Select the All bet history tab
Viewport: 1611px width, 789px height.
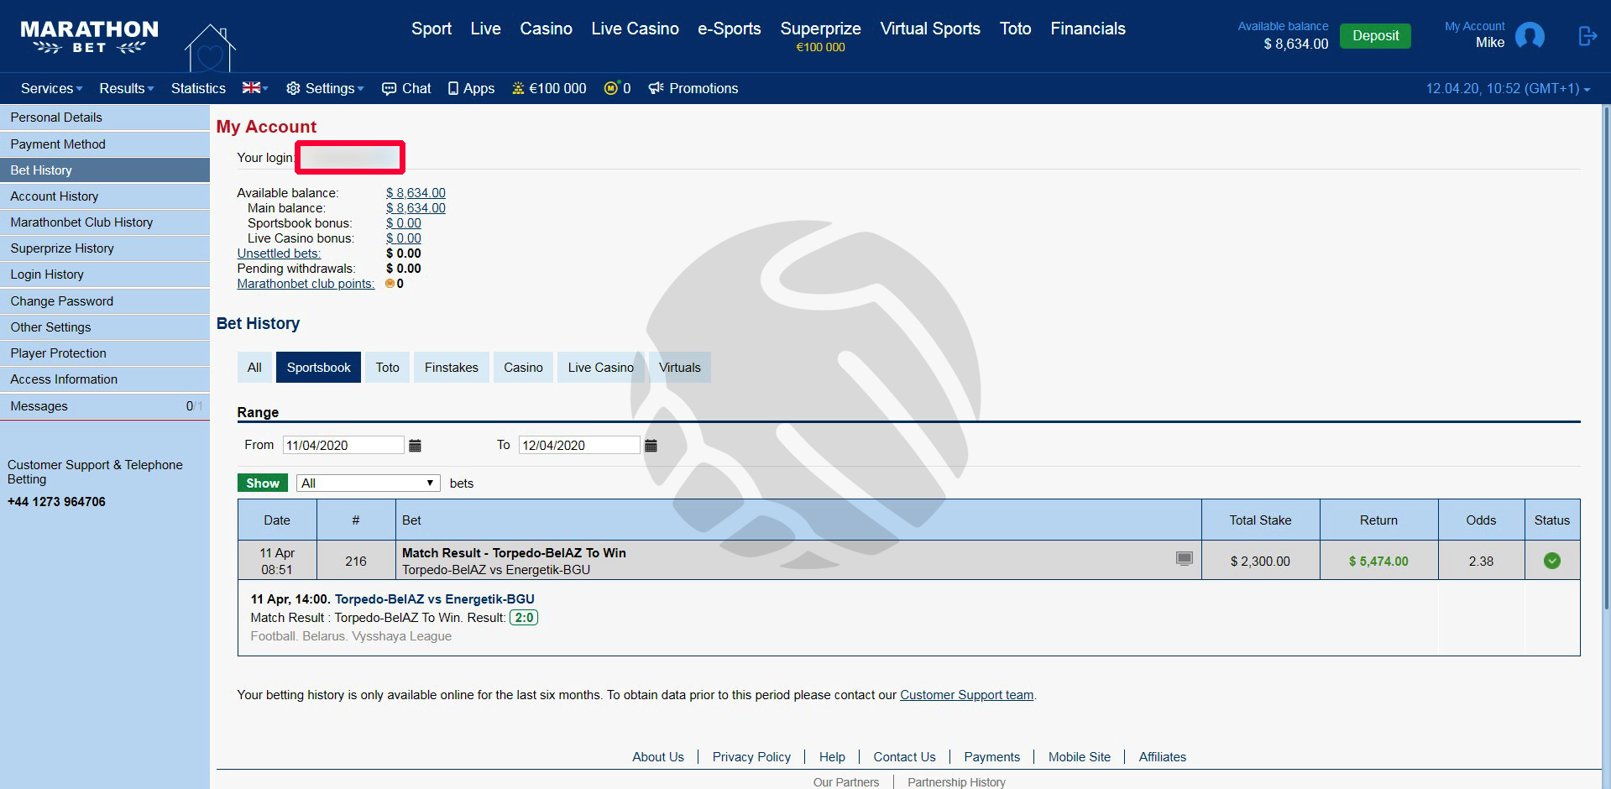254,368
